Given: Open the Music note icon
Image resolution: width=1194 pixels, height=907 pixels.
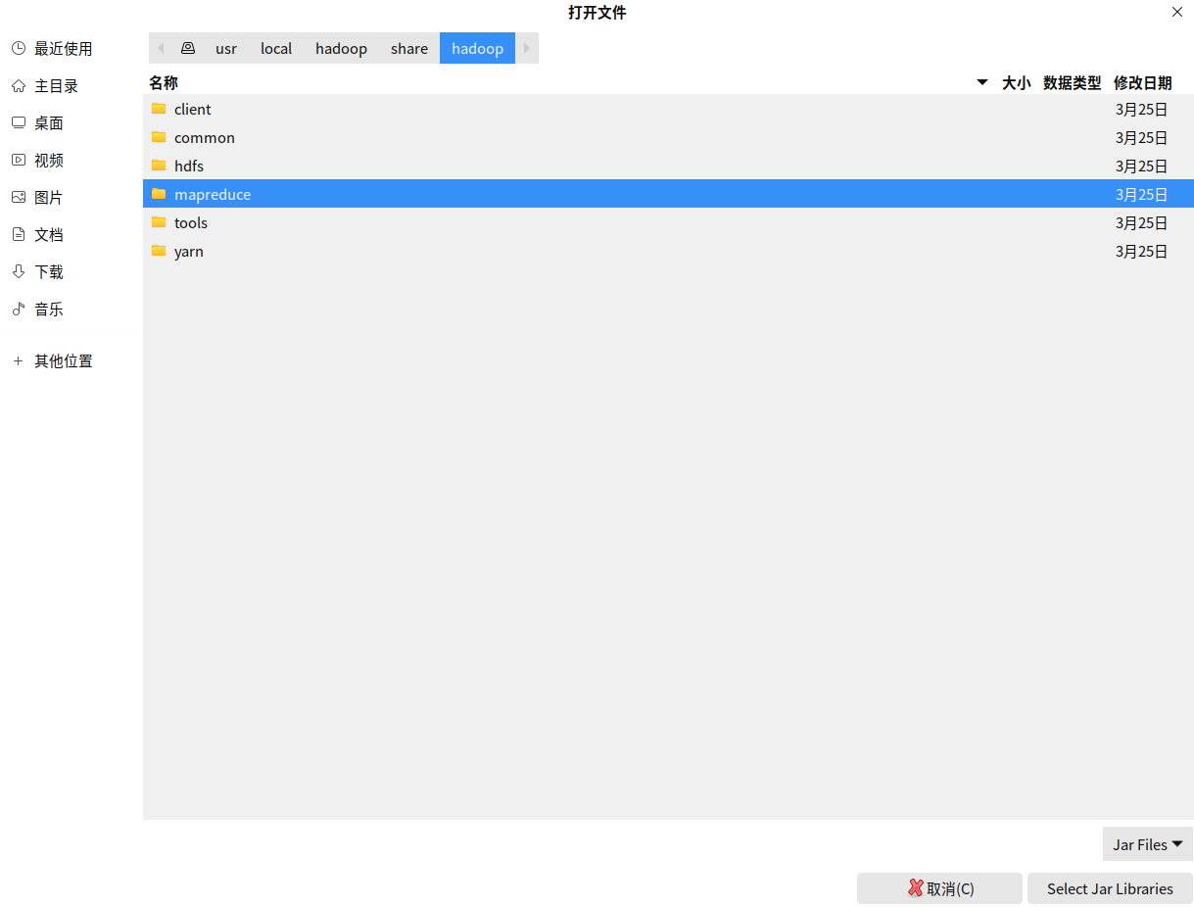Looking at the screenshot, I should pyautogui.click(x=19, y=309).
